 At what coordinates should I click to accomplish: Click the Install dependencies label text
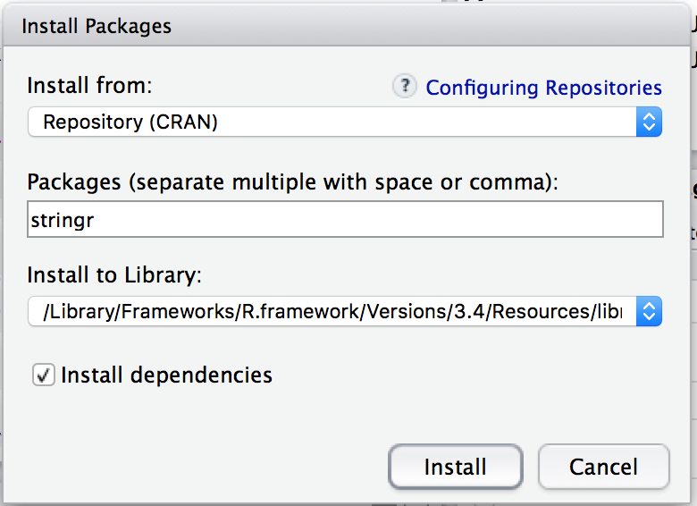click(x=166, y=375)
